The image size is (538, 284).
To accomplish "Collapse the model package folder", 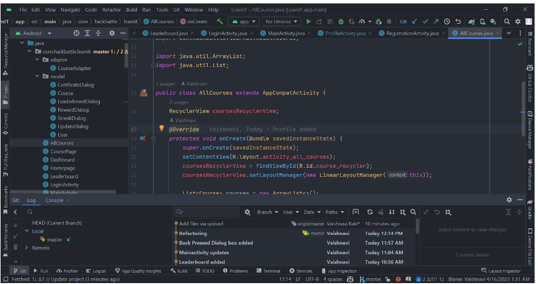I will click(38, 76).
